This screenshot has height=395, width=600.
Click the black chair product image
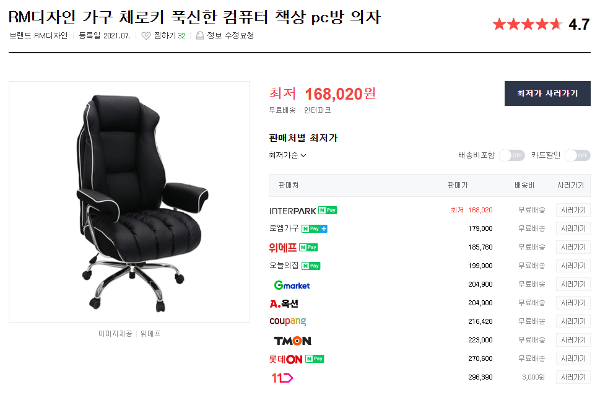129,202
